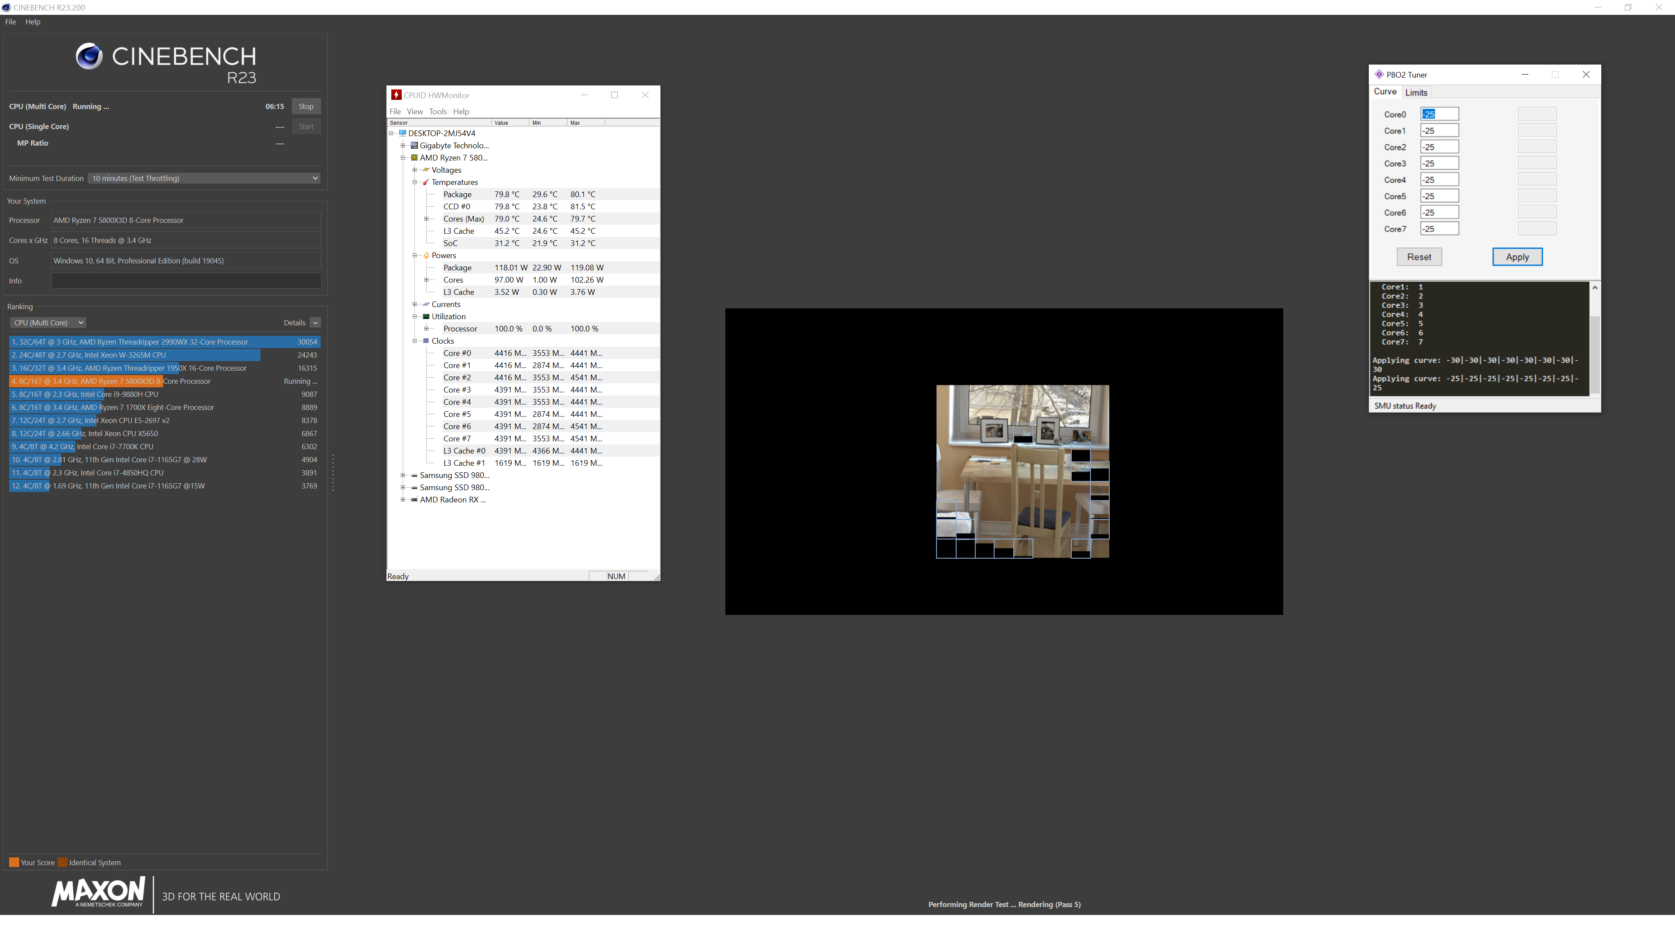
Task: Click the Temperatures thermometer icon
Action: click(x=426, y=182)
